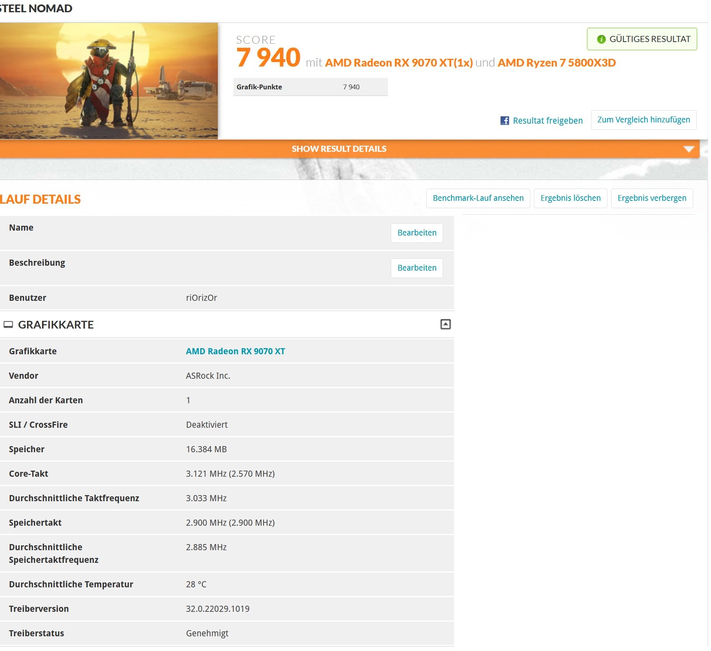This screenshot has width=711, height=651.
Task: Click the SLI / CrossFire value Deaktiviert
Action: [207, 424]
